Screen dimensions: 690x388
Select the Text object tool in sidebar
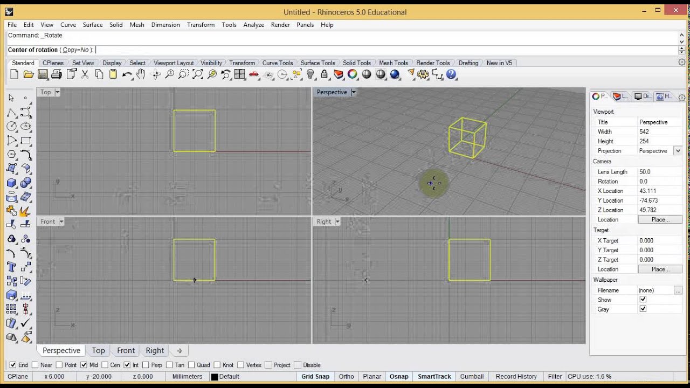(x=11, y=267)
